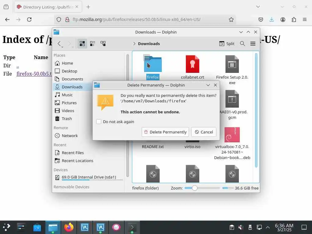This screenshot has width=312, height=234.
Task: Open Discover store from taskbar
Action: coord(37,227)
